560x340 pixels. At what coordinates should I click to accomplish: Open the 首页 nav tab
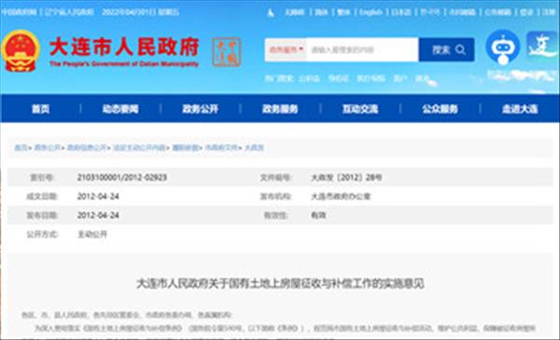point(40,109)
